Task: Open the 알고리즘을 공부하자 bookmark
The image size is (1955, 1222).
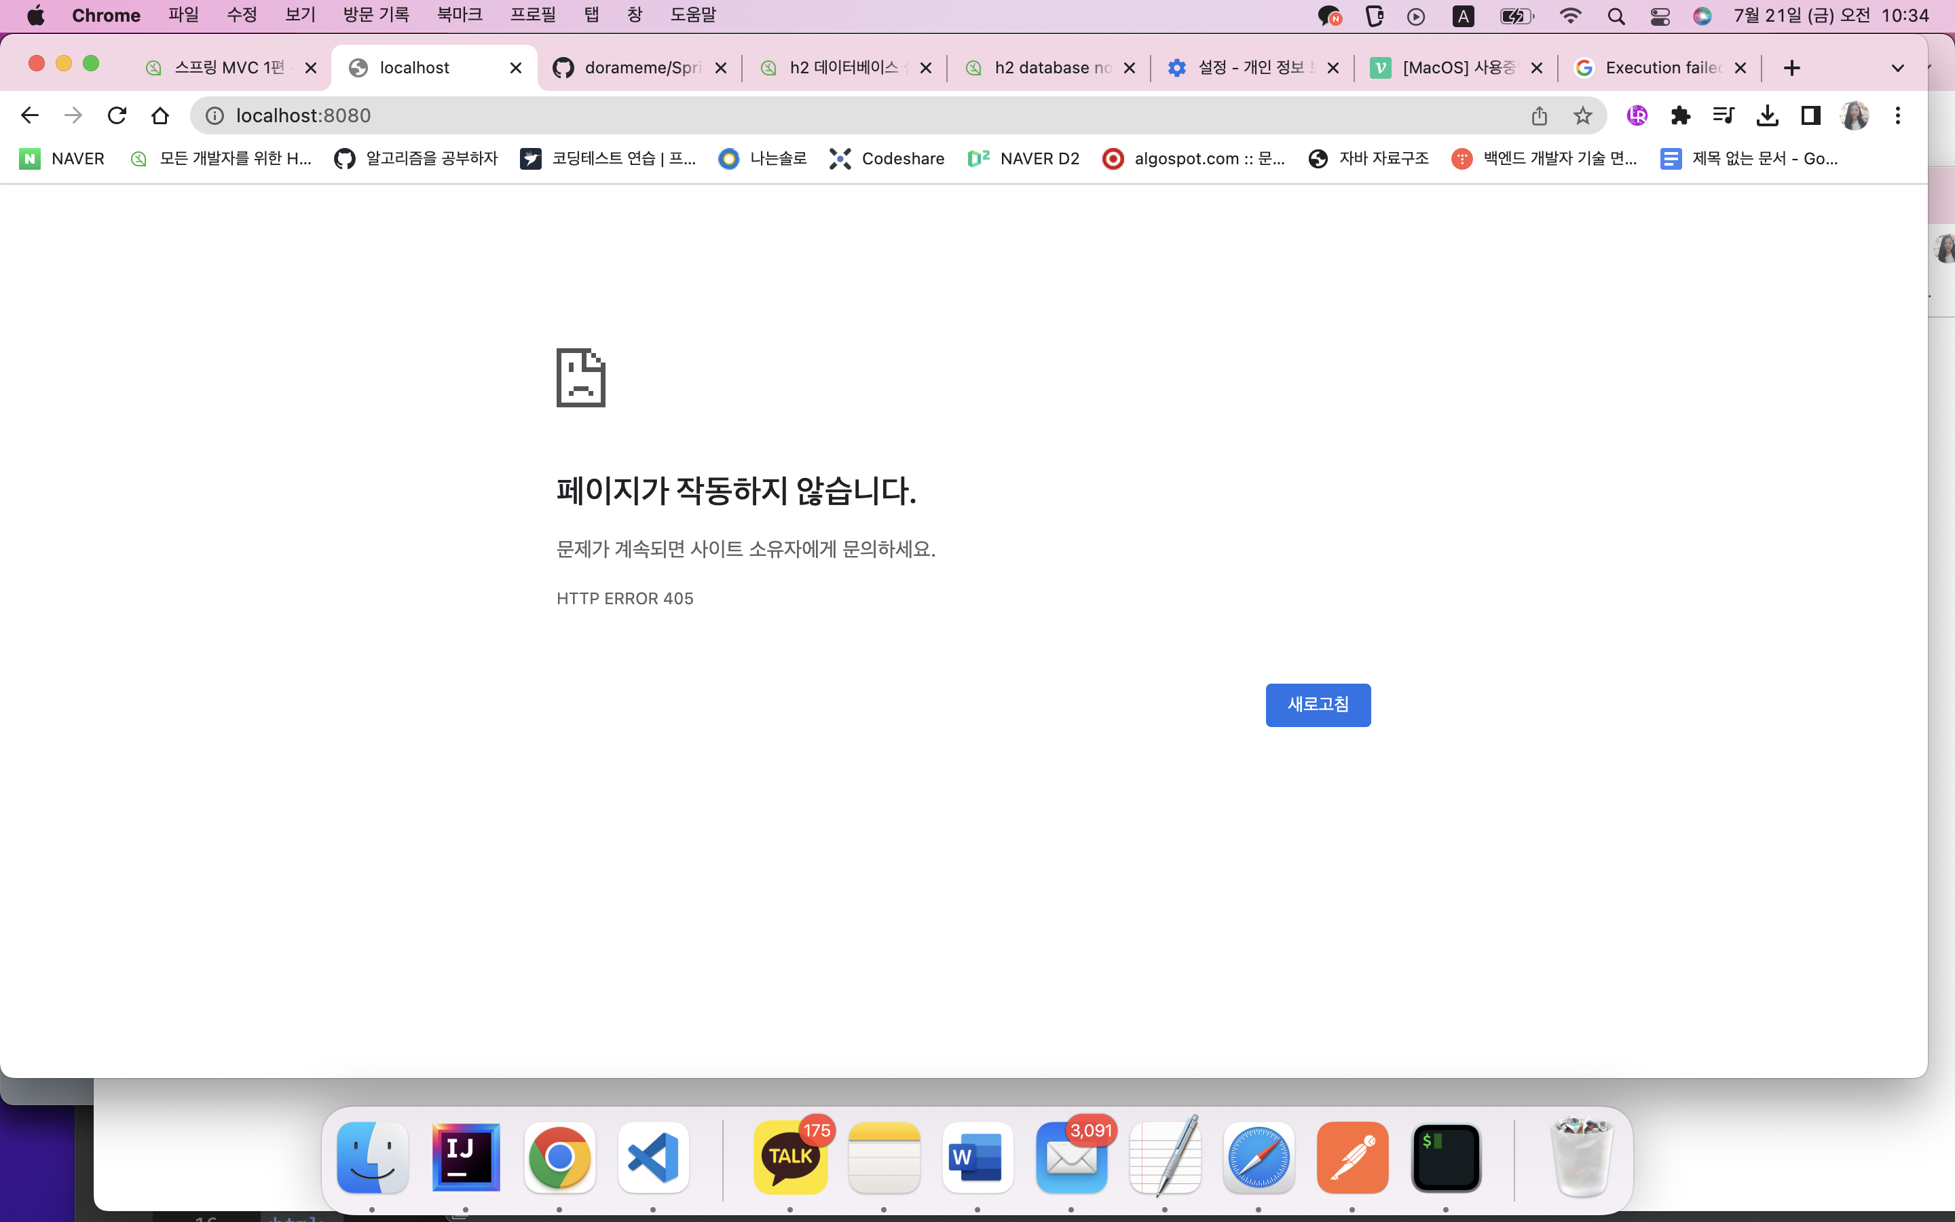Action: pyautogui.click(x=416, y=158)
